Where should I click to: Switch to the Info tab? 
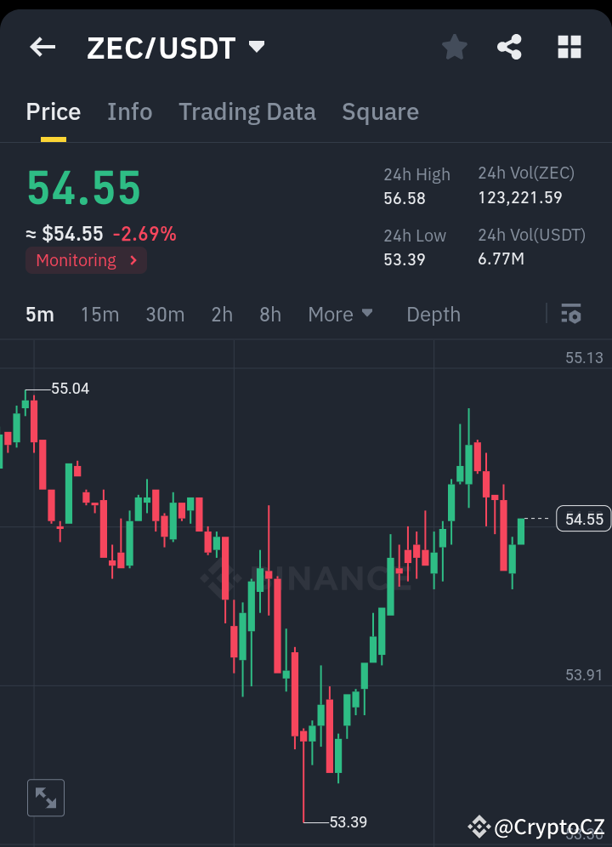[129, 111]
